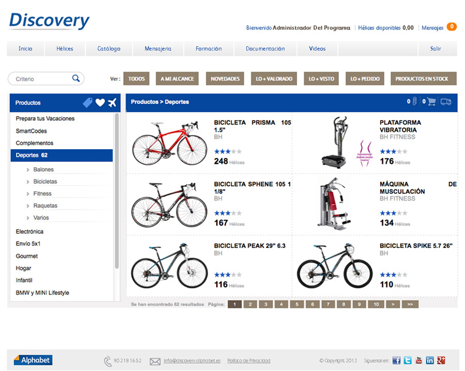Open BICICLETA SPIKE 5.7 26" title
Image resolution: width=465 pixels, height=371 pixels.
tap(416, 246)
